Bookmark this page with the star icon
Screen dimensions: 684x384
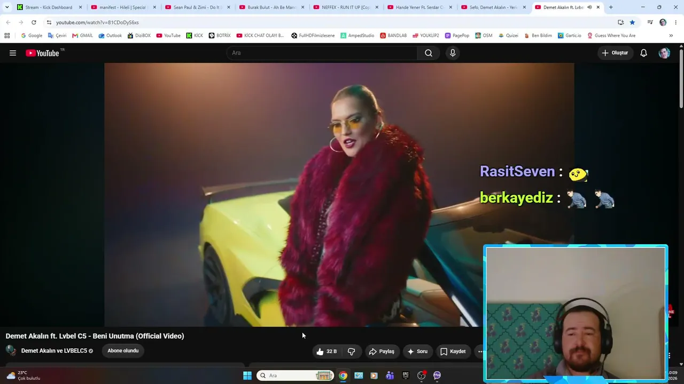click(632, 22)
